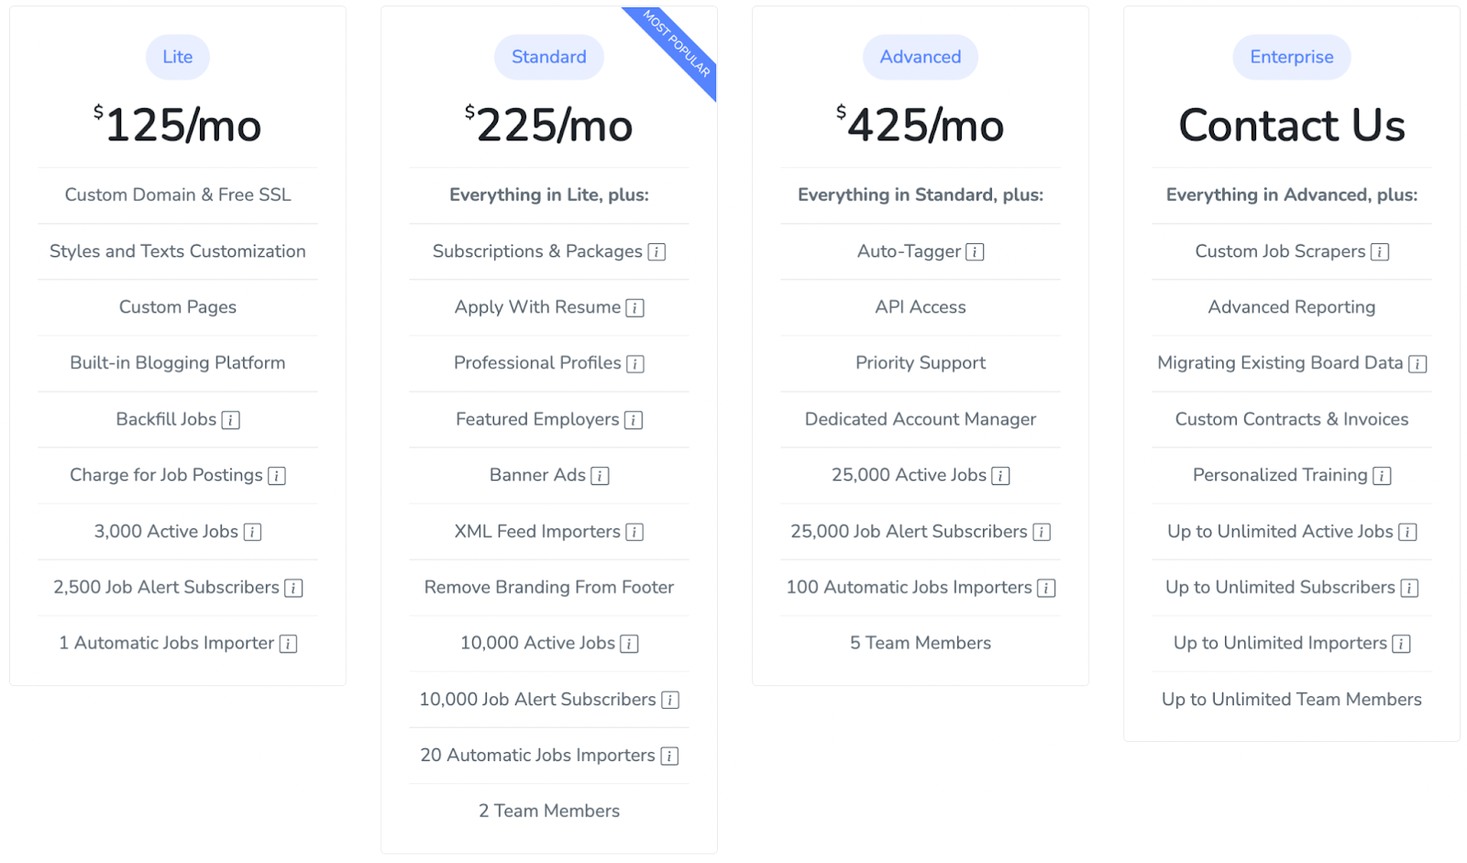The image size is (1467, 863).
Task: Click info icon for 100 Automatic Jobs Importers
Action: pyautogui.click(x=1046, y=588)
